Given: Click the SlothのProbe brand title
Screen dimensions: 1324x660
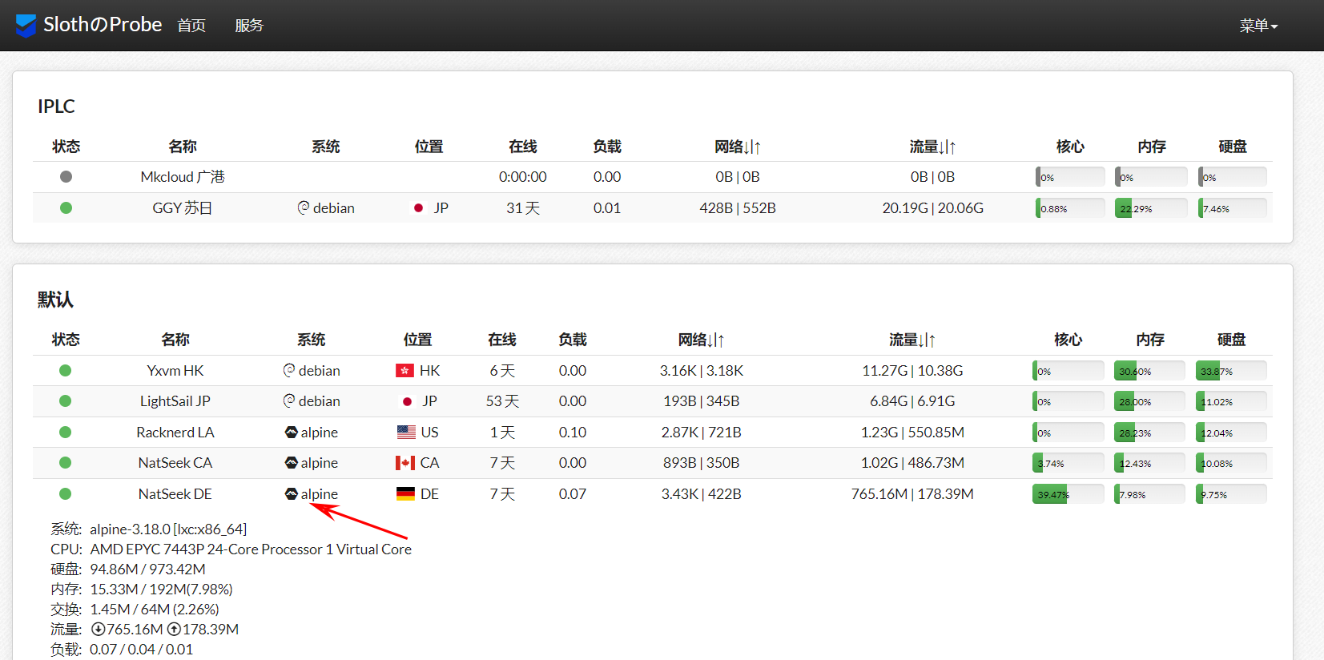Looking at the screenshot, I should [x=103, y=25].
